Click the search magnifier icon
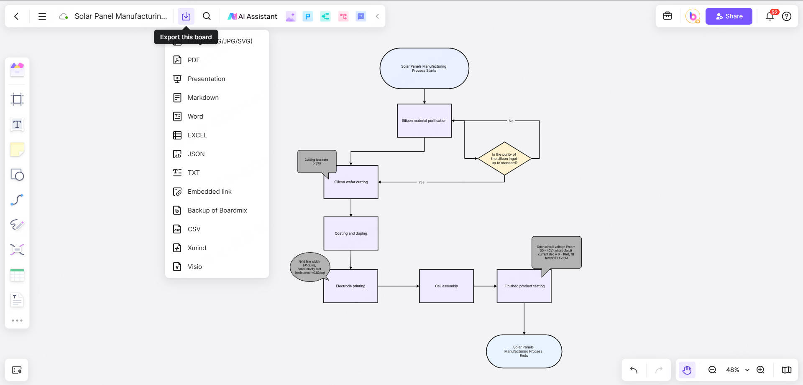Screen dimensions: 803x385 [x=207, y=16]
